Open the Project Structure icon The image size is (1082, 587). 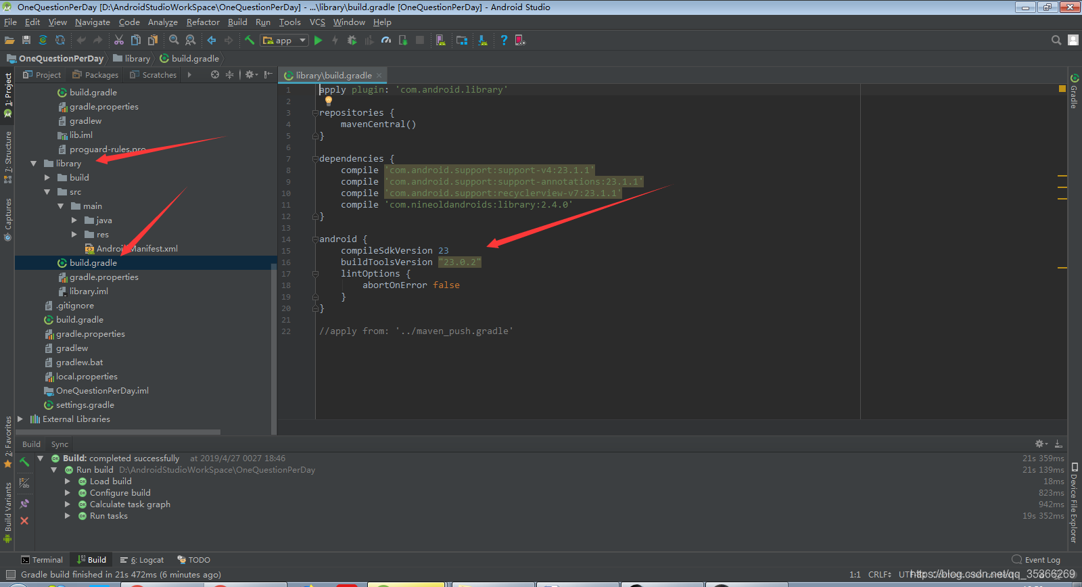pyautogui.click(x=462, y=41)
